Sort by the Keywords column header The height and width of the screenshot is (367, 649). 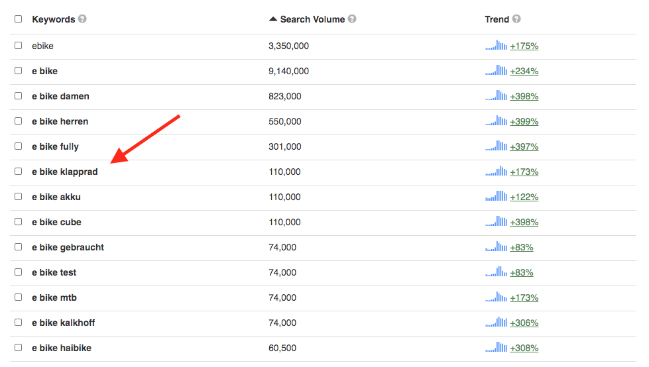point(54,19)
